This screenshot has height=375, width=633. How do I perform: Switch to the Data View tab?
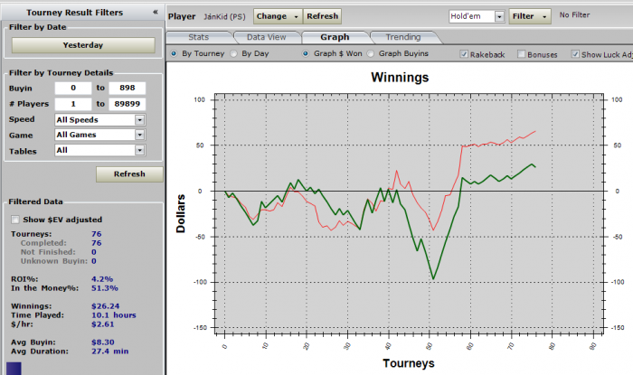[267, 37]
